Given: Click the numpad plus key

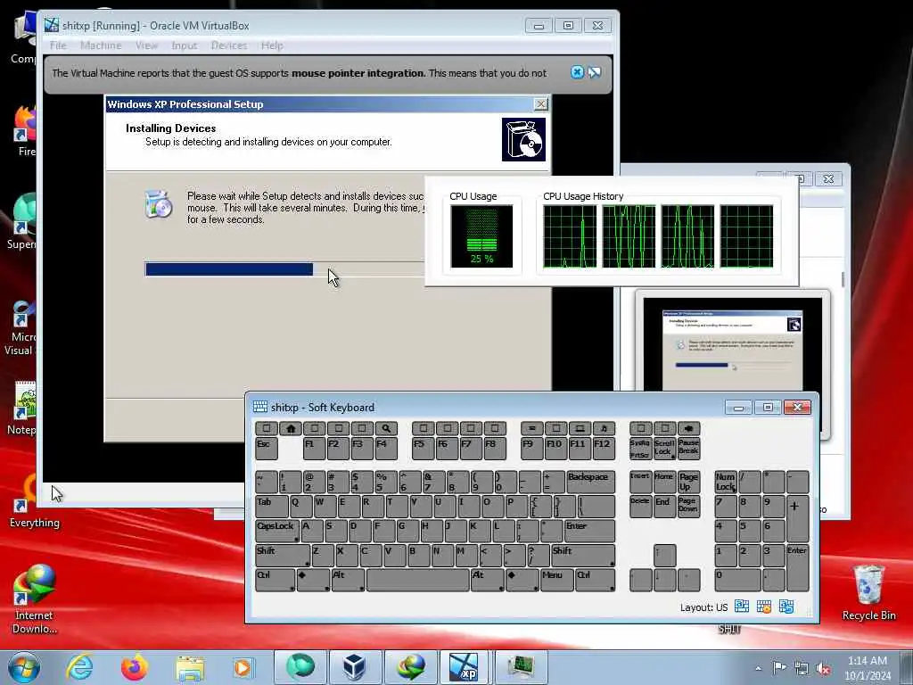Looking at the screenshot, I should (798, 519).
